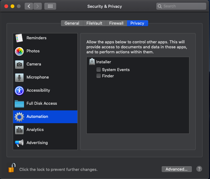The width and height of the screenshot is (210, 179).
Task: Click the Microphone icon in sidebar
Action: pyautogui.click(x=19, y=77)
